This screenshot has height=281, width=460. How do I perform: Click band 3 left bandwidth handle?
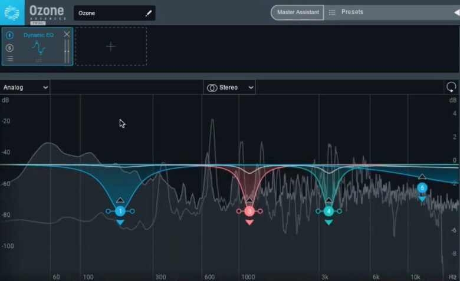pos(238,211)
